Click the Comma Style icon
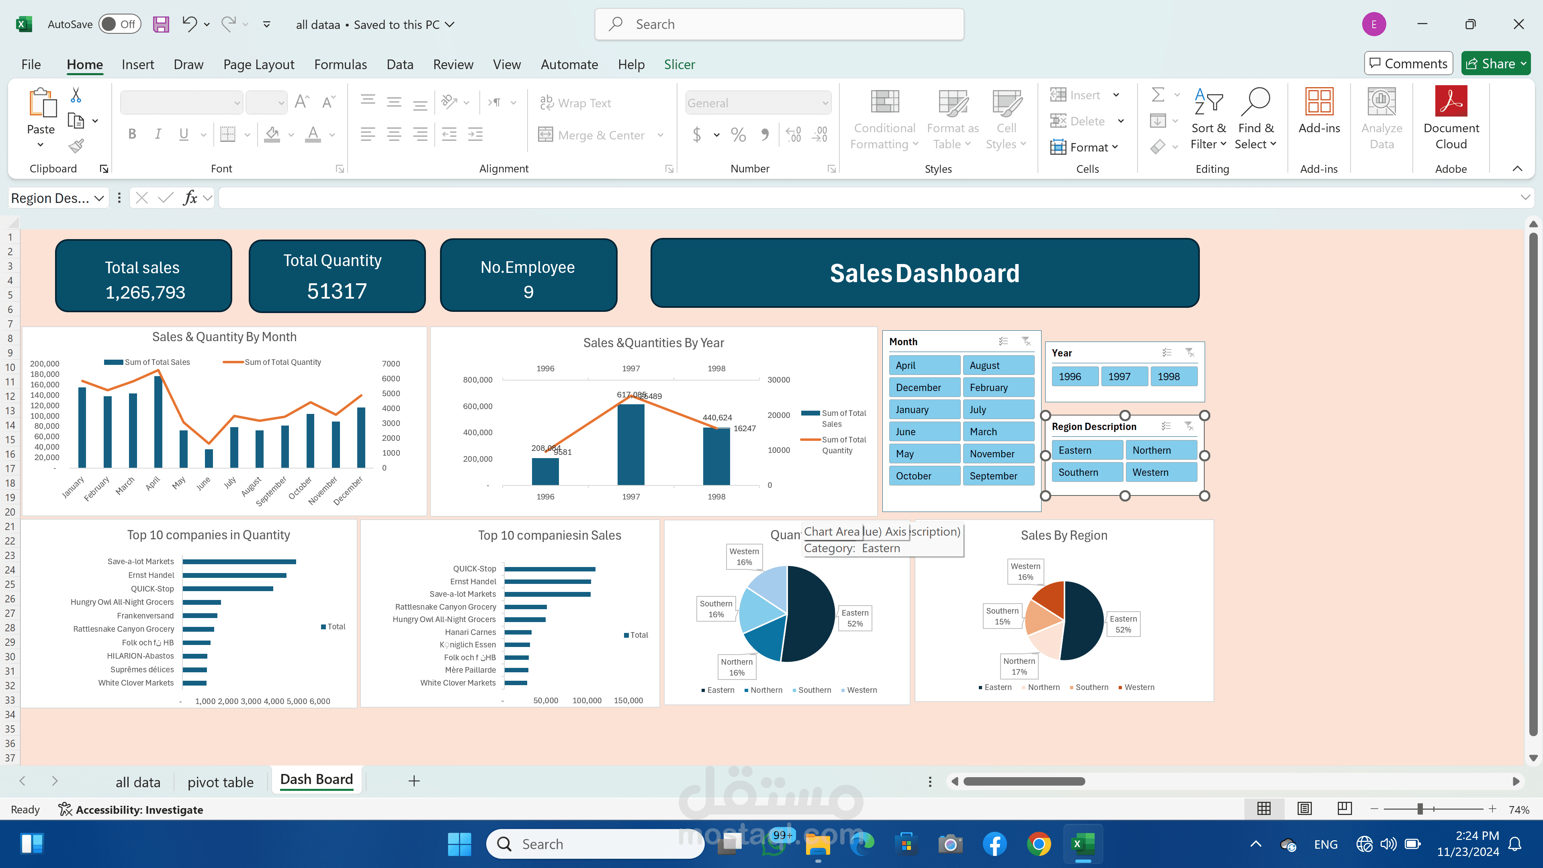 765,135
